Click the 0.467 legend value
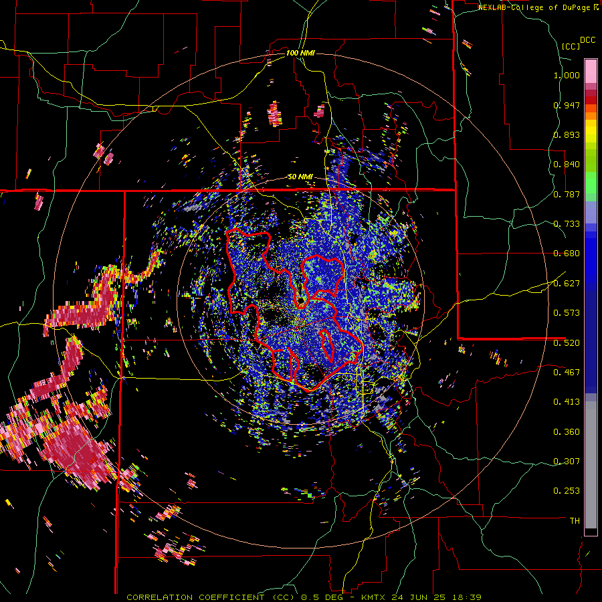The height and width of the screenshot is (602, 602). (567, 373)
